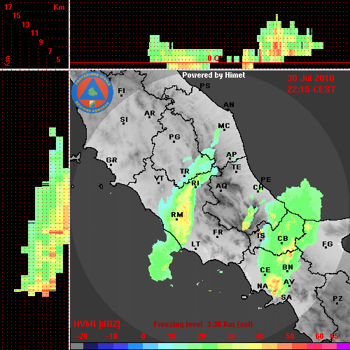This screenshot has width=350, height=350.
Task: Click the SA city label
Action: (286, 297)
